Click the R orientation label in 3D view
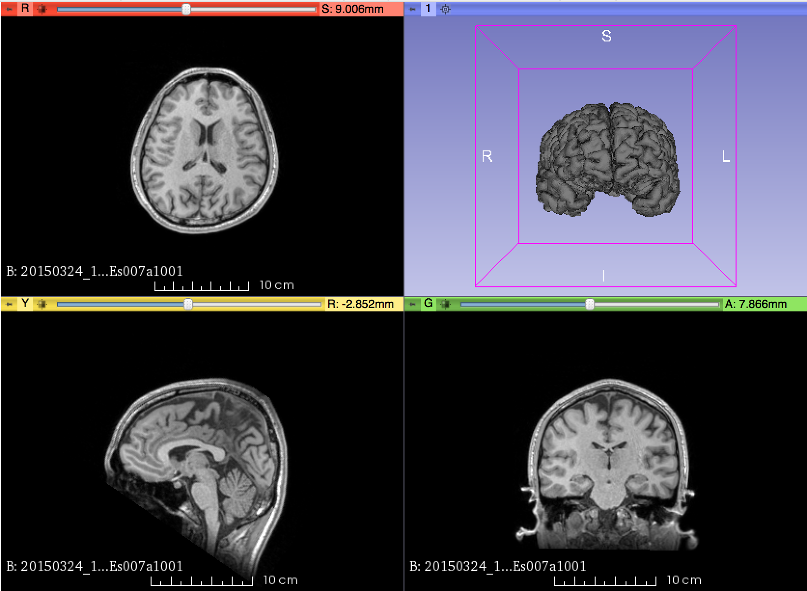The height and width of the screenshot is (591, 807). point(487,156)
